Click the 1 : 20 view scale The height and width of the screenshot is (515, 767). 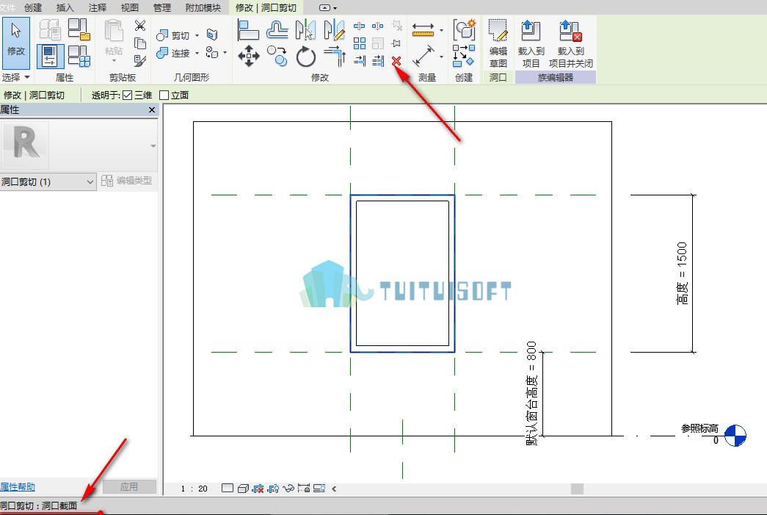[195, 489]
